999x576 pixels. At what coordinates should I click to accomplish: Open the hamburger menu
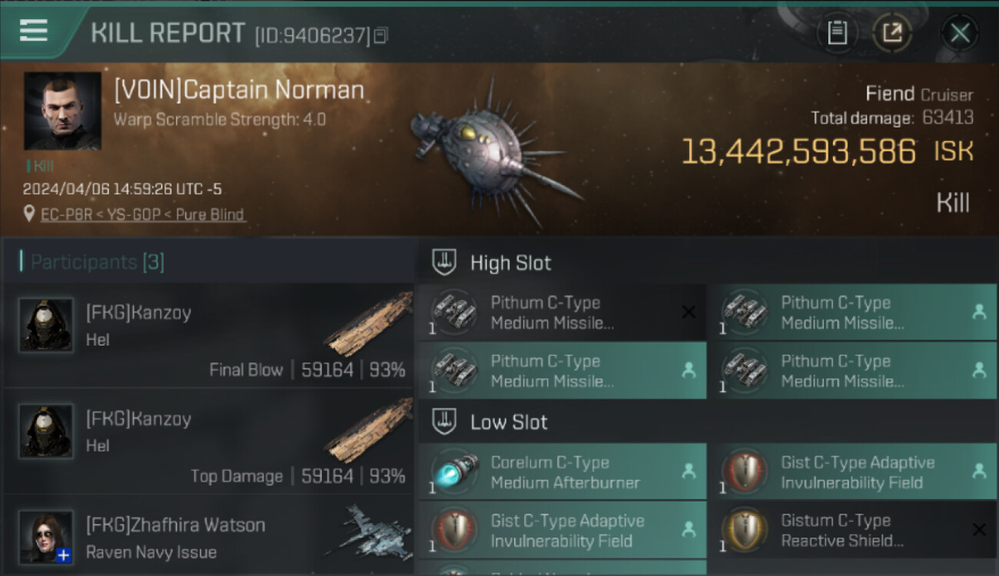34,31
